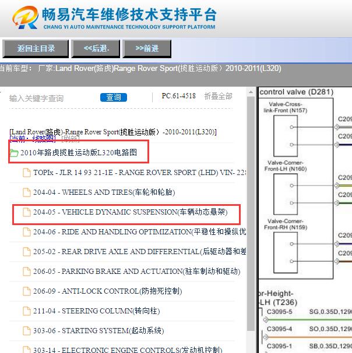Click the 当前车型 Land Rover Range Rover Sport heading
This screenshot has height=353, width=352.
140,68
